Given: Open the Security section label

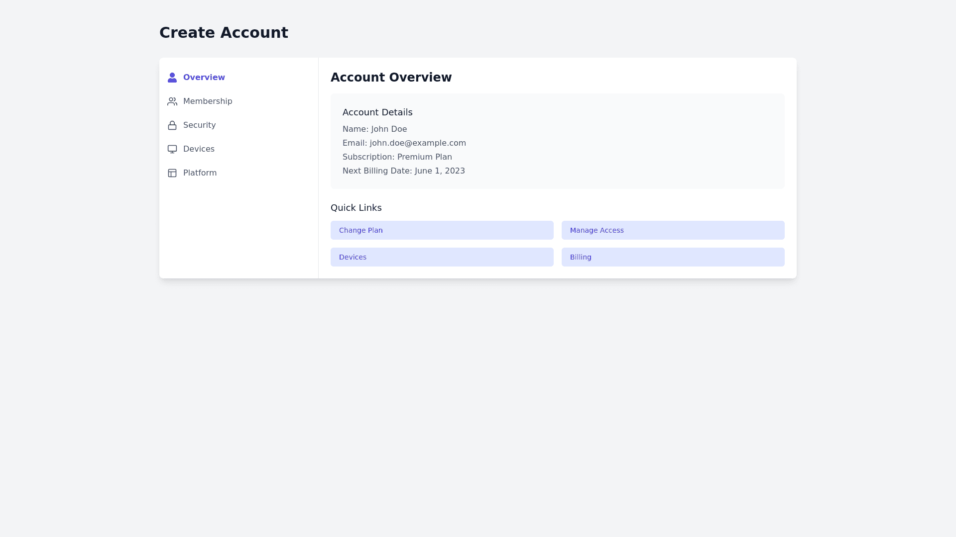Looking at the screenshot, I should tap(199, 125).
